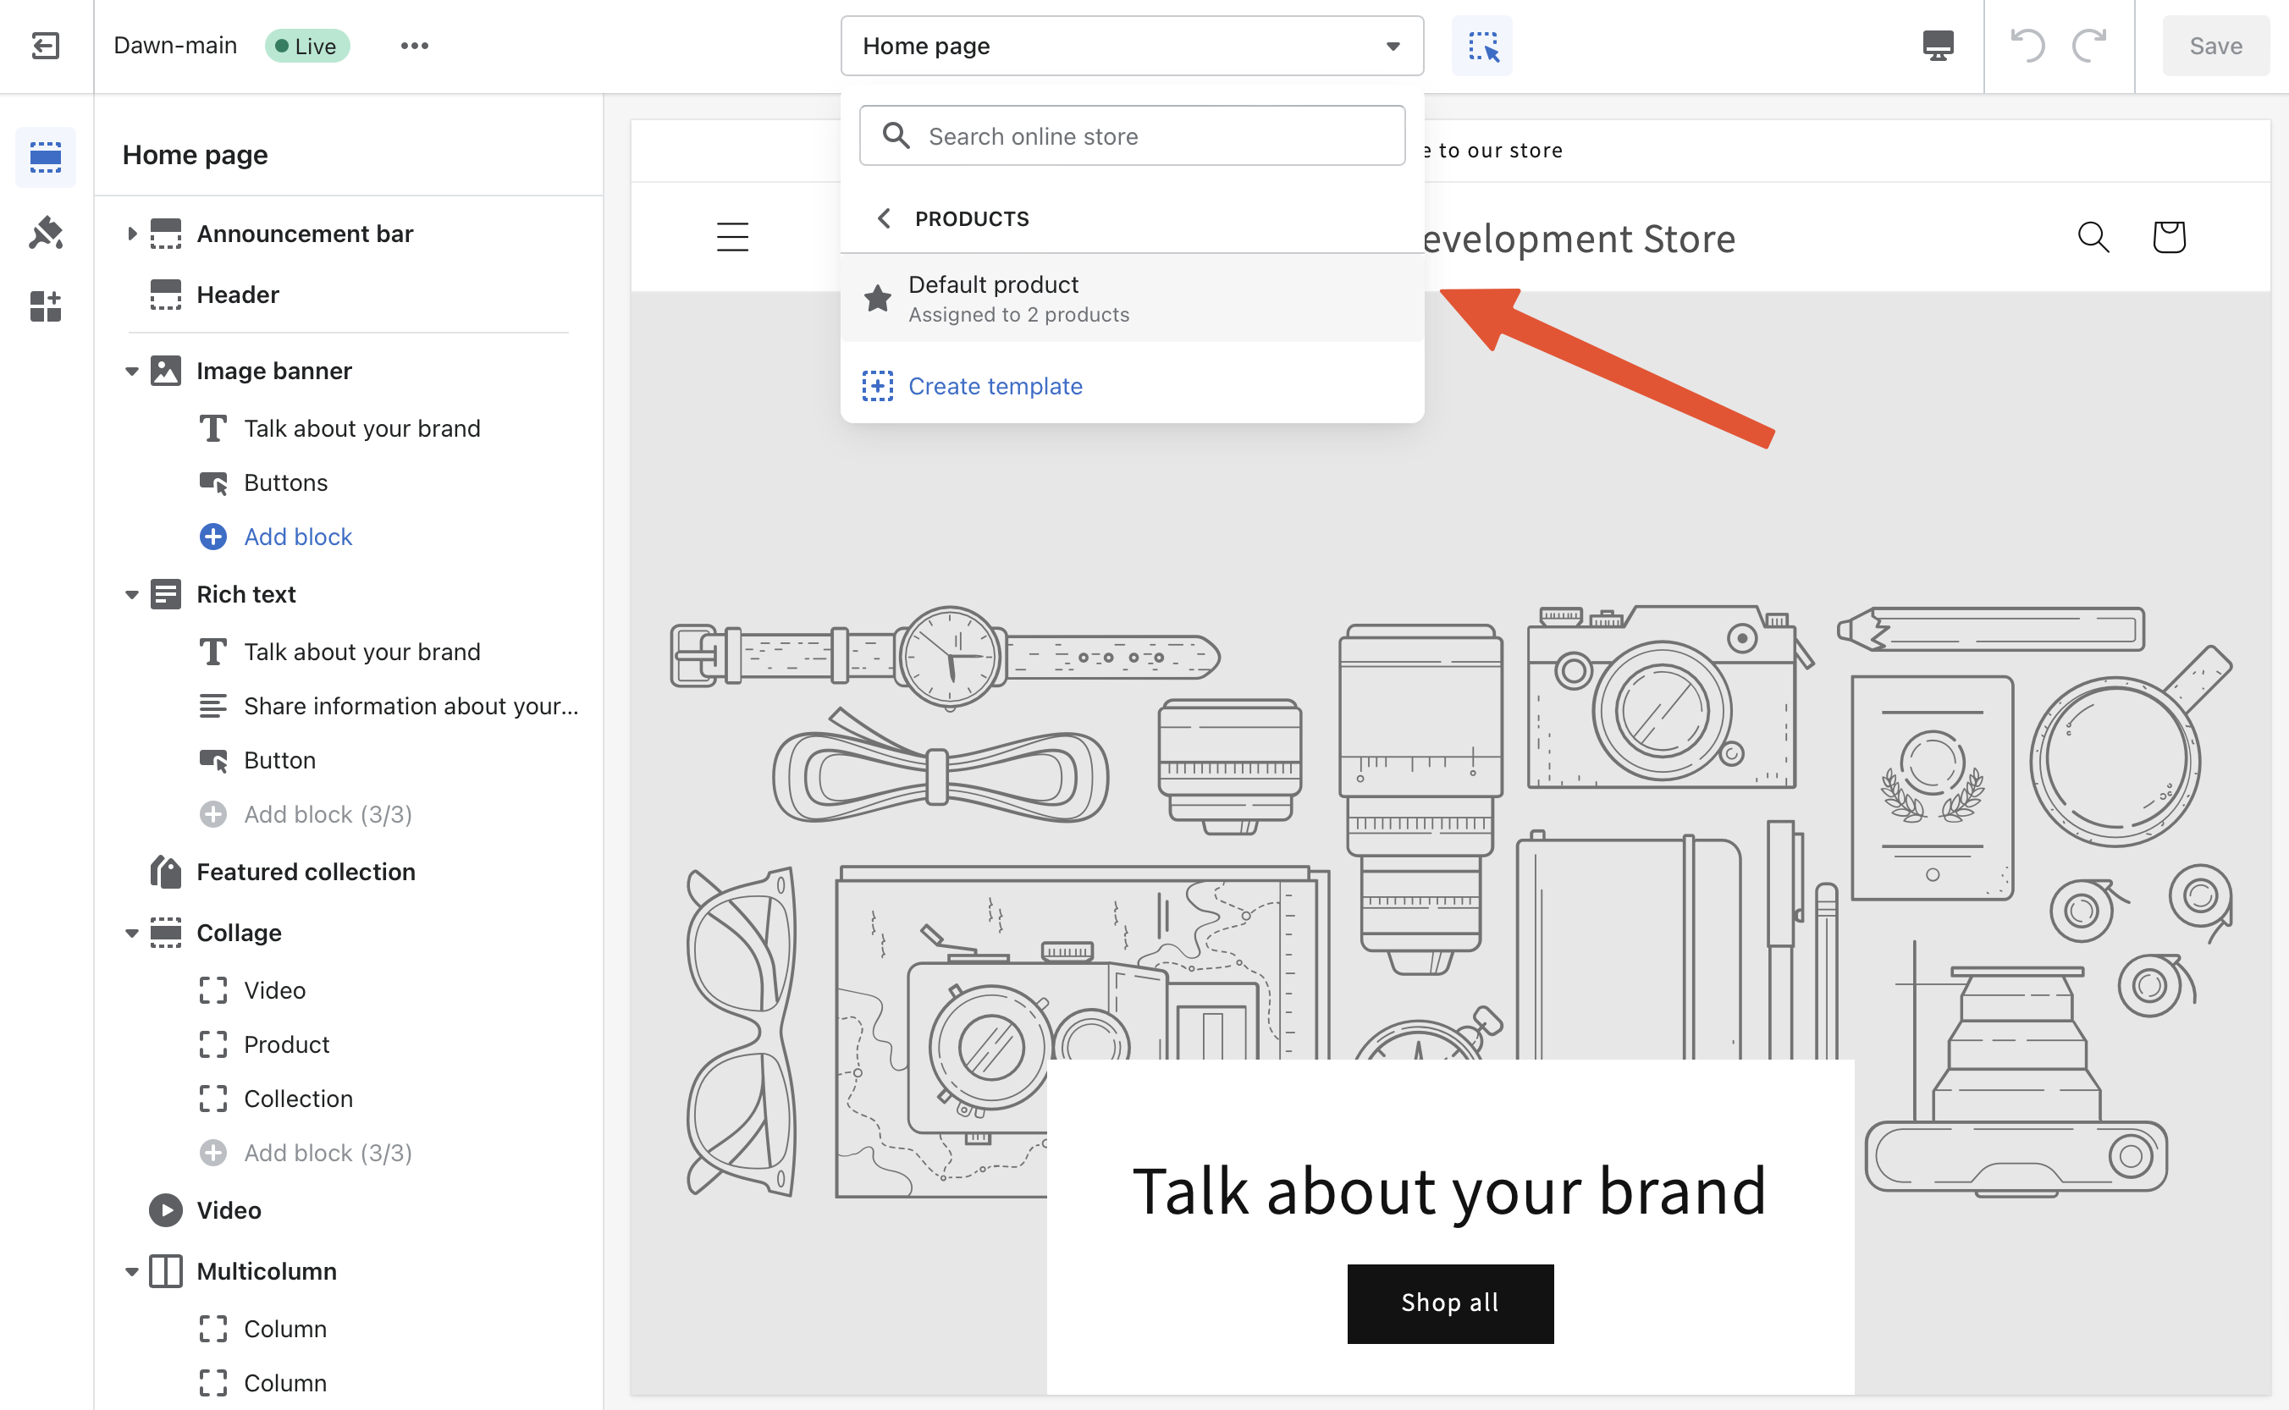This screenshot has width=2289, height=1410.
Task: Click the Search online store field
Action: point(1130,135)
